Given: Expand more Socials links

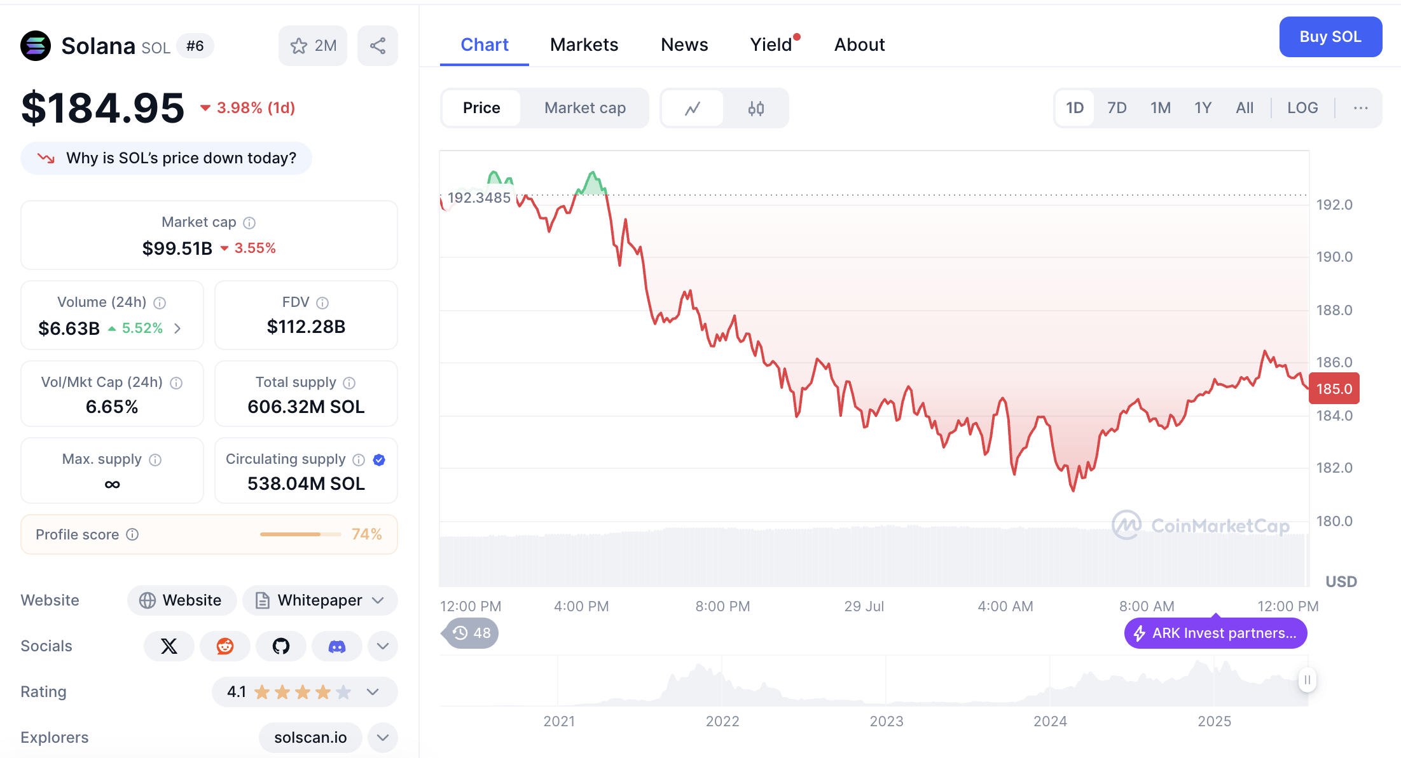Looking at the screenshot, I should point(383,646).
